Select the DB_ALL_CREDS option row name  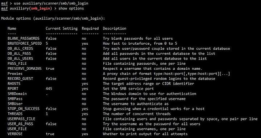(x=20, y=49)
